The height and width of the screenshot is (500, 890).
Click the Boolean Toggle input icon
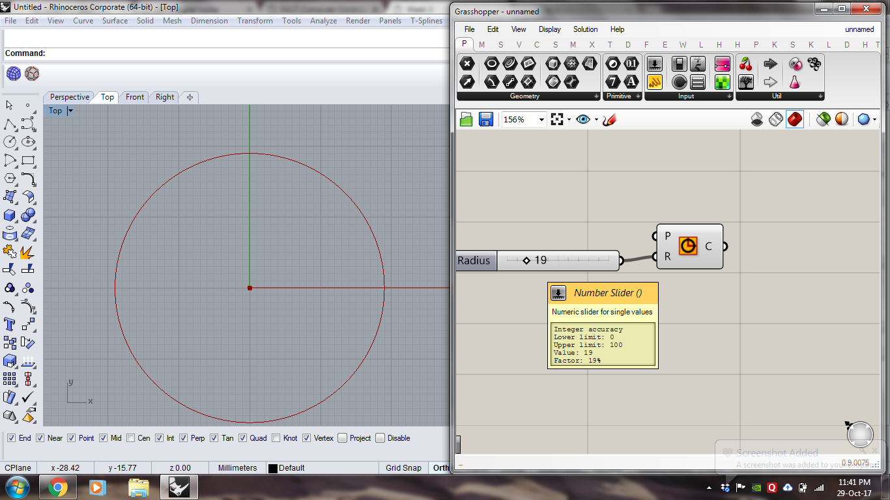click(680, 63)
